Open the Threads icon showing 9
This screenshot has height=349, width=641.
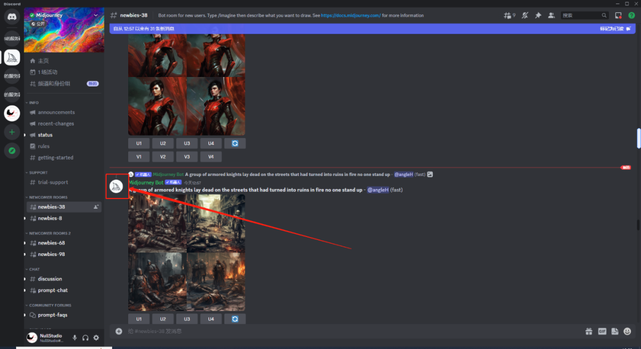pos(509,15)
